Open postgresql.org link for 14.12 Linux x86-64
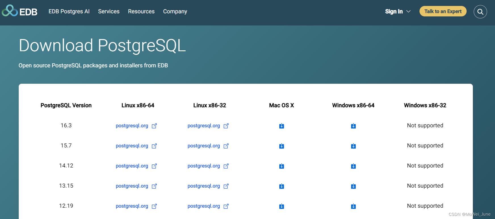The width and height of the screenshot is (495, 219). pos(132,166)
